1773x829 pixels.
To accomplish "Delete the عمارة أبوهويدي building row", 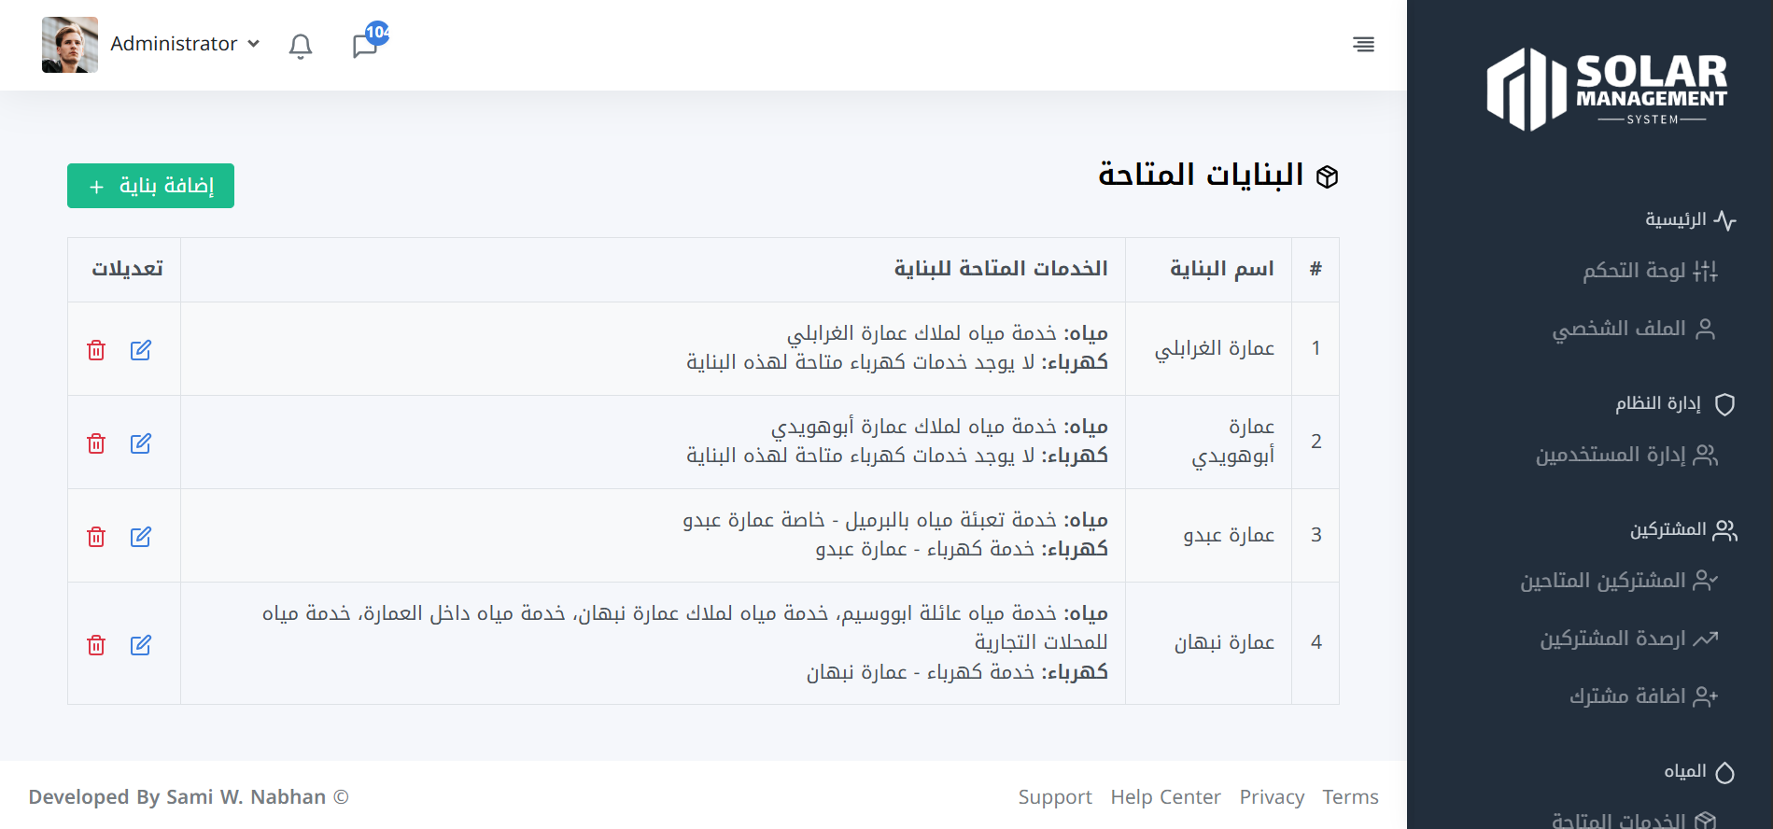I will pos(96,443).
